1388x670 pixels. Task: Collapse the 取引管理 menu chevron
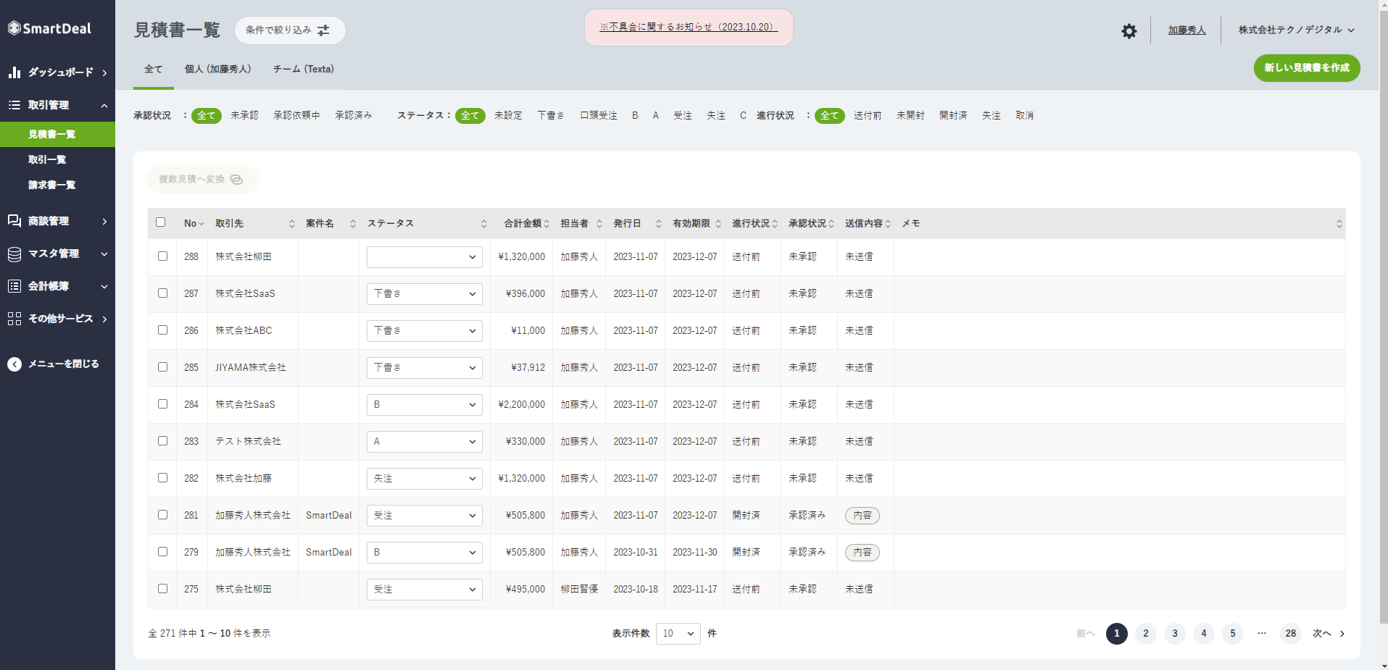pyautogui.click(x=104, y=104)
